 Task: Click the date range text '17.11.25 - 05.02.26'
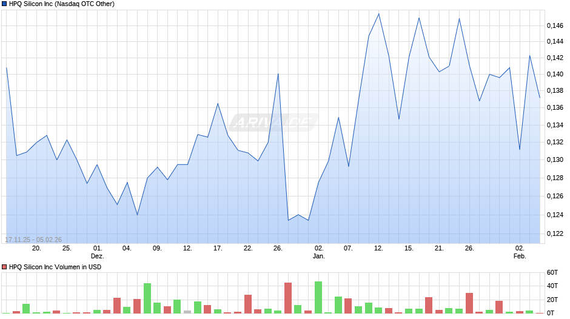33,240
